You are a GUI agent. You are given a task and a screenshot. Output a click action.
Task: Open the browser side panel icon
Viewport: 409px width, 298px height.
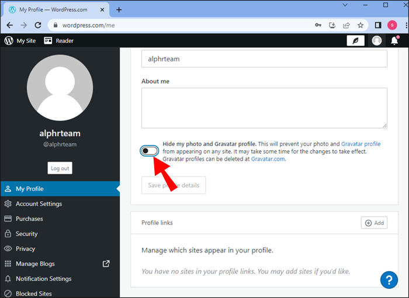pos(378,25)
